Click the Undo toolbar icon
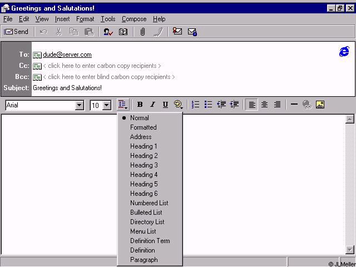This screenshot has width=356, height=267. 43,32
